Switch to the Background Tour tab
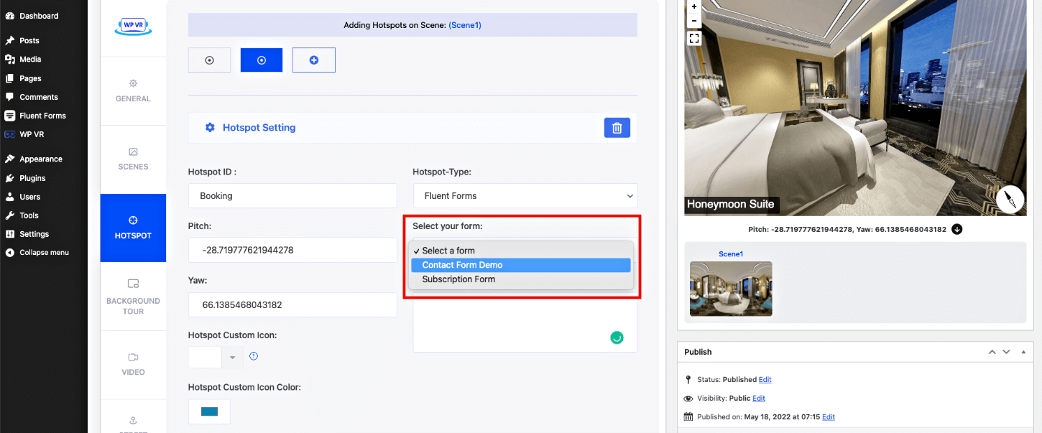This screenshot has width=1042, height=433. 133,296
